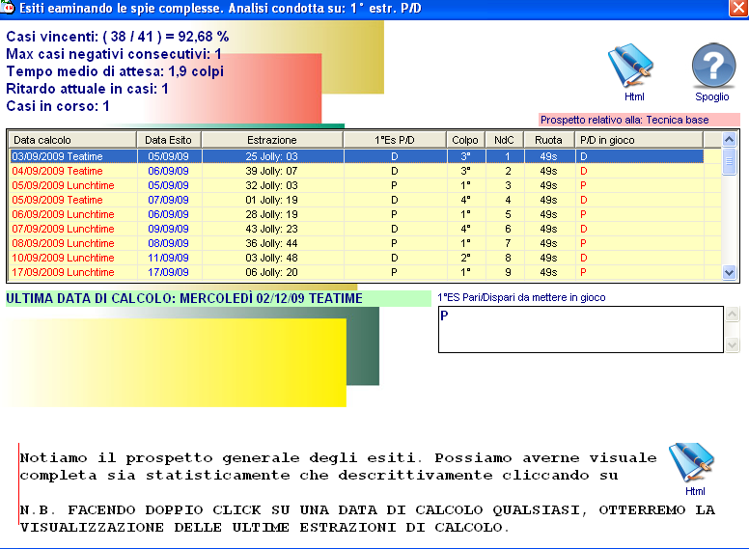Viewport: 749px width, 549px height.
Task: Click the Estrazione column header
Action: (x=272, y=140)
